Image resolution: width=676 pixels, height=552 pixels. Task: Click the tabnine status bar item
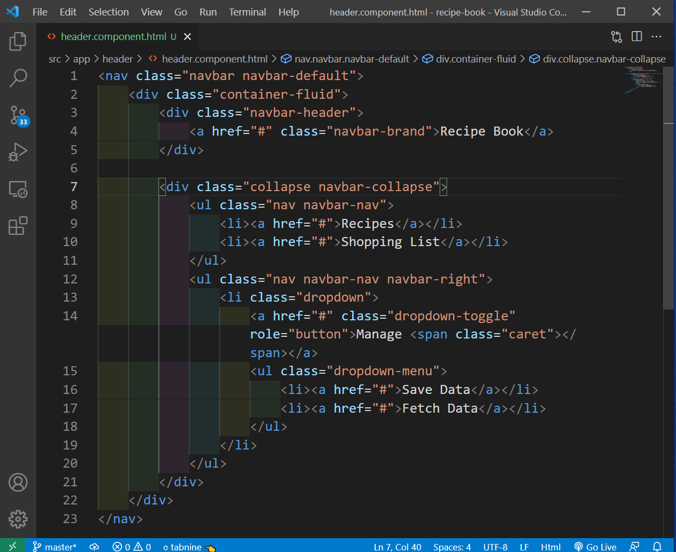tap(189, 547)
